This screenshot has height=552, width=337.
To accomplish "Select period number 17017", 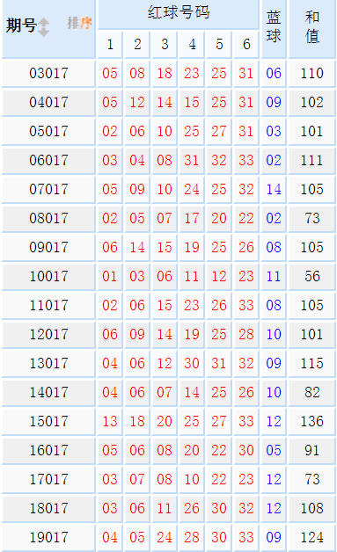I will point(48,479).
